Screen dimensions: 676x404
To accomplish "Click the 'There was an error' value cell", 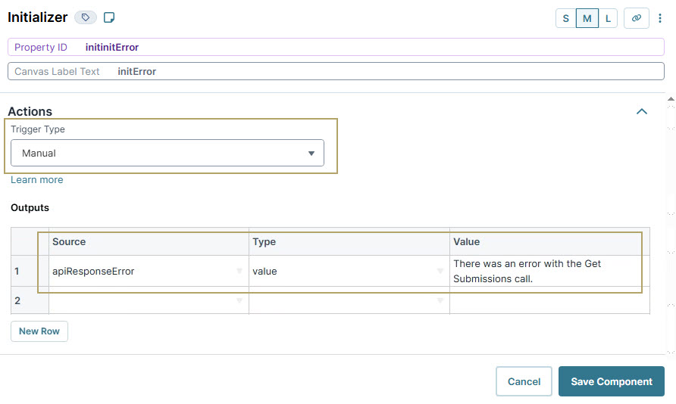I will [x=549, y=271].
